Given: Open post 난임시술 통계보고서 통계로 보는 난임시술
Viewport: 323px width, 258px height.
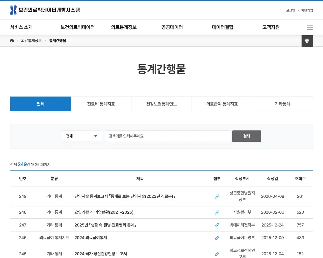Looking at the screenshot, I should coord(125,196).
